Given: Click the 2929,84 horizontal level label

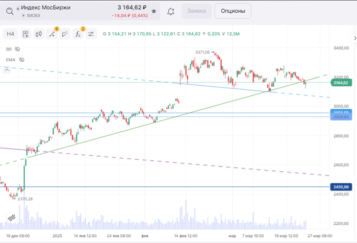Looking at the screenshot, I should coord(340,117).
